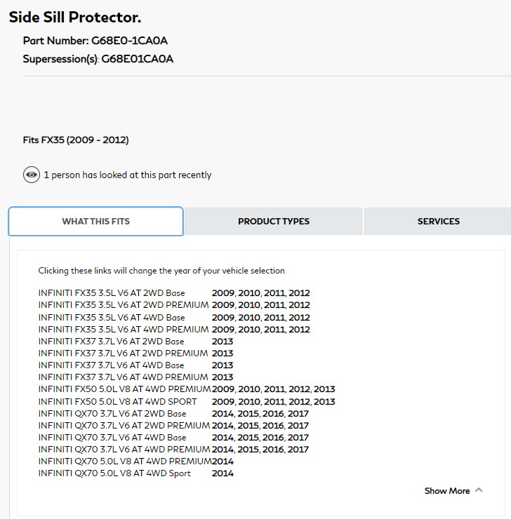Click 2013 for FX50 5.0L 4WD PREMIUM

coord(325,389)
